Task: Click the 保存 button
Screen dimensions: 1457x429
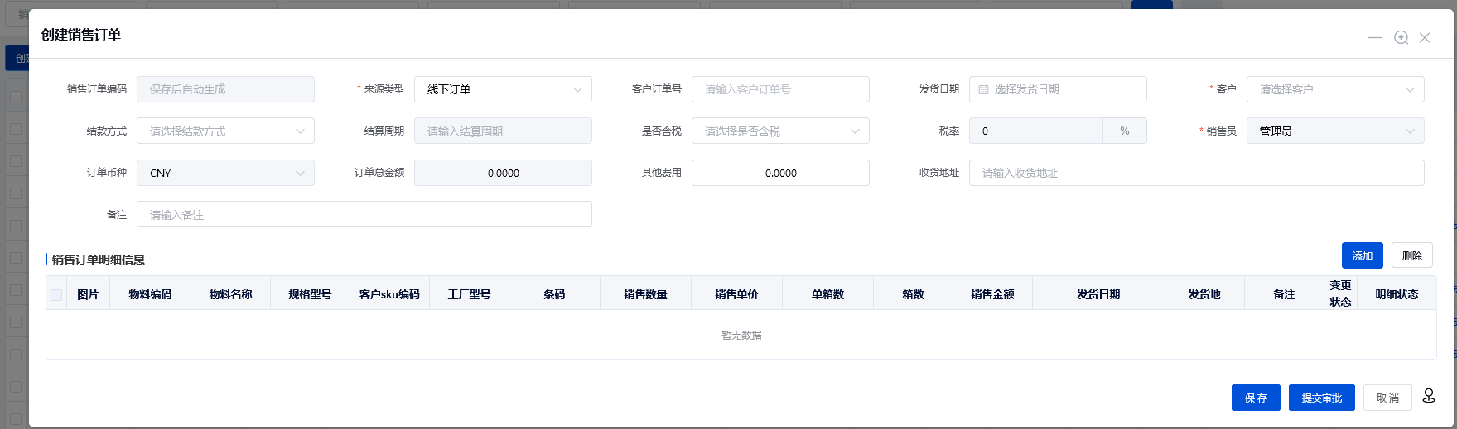Action: pos(1255,398)
